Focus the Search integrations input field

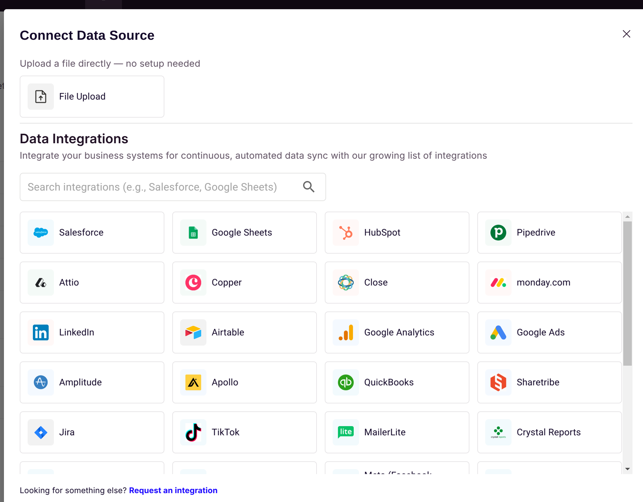pos(161,187)
